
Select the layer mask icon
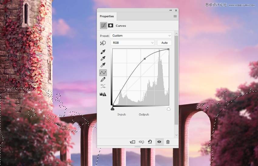110,26
